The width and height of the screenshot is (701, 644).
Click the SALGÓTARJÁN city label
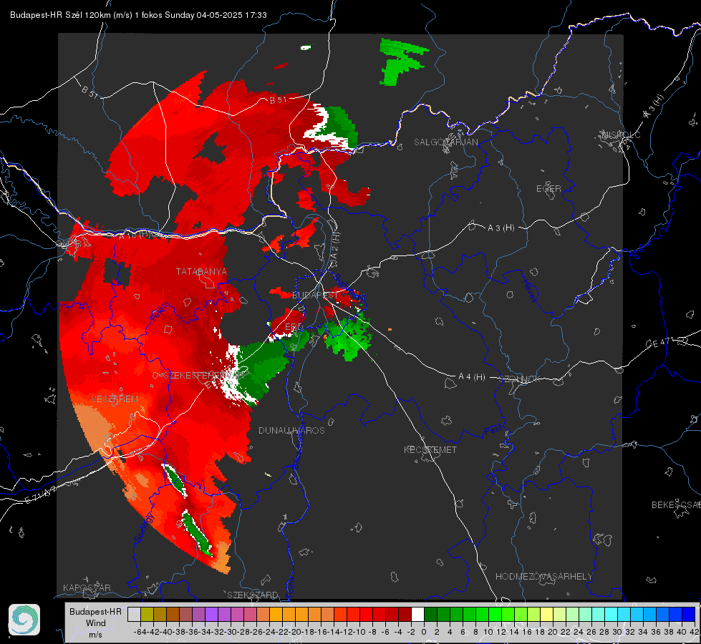pyautogui.click(x=445, y=142)
